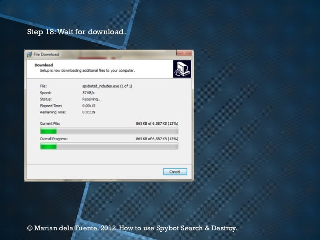Click the File Download window title text

46,55
